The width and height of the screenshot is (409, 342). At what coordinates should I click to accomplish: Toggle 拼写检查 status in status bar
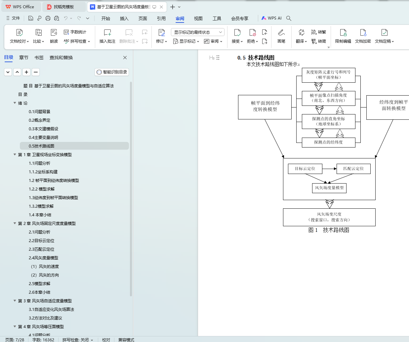click(78, 340)
